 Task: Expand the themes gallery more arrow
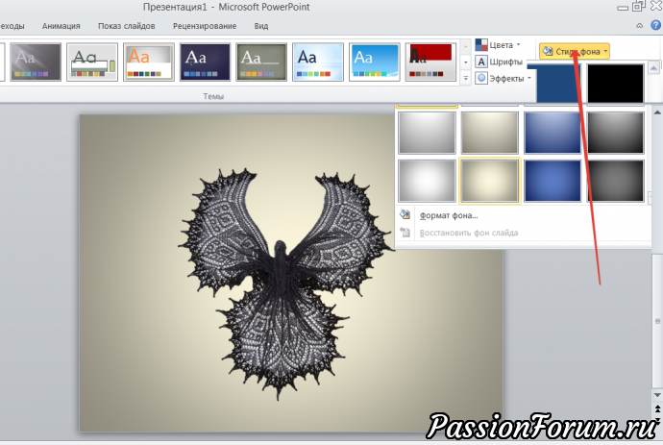click(x=467, y=77)
